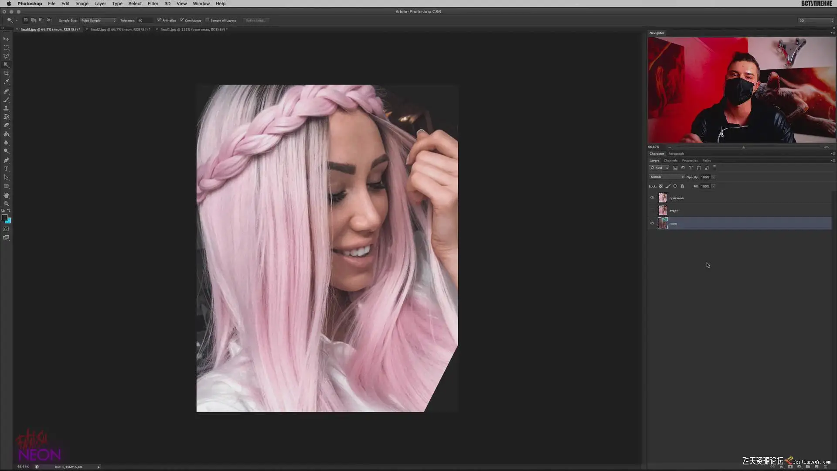Hide the оригинал layer visibility eye

click(x=652, y=198)
